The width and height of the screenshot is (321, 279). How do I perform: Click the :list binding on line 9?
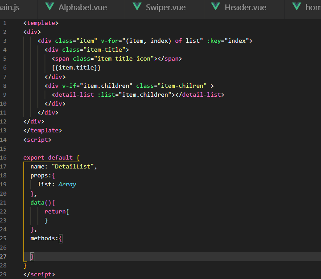[x=106, y=95]
